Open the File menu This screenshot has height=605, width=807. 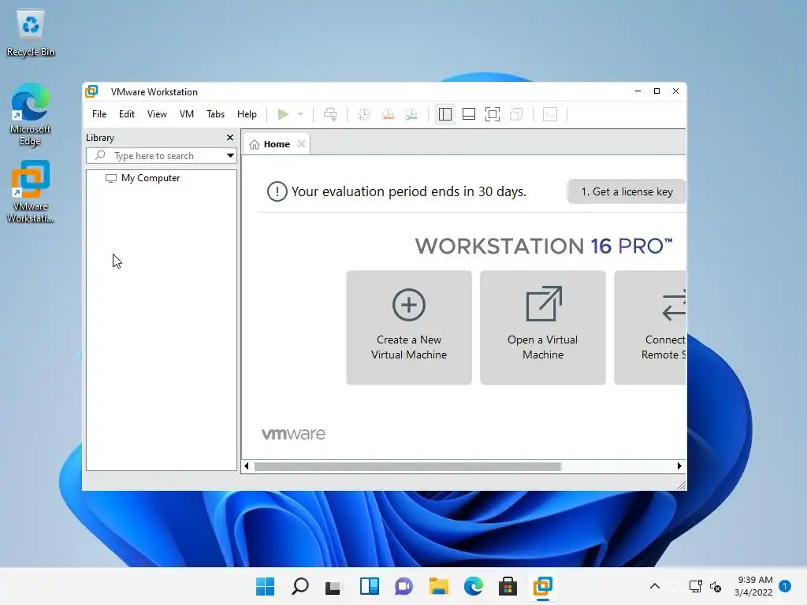[99, 114]
